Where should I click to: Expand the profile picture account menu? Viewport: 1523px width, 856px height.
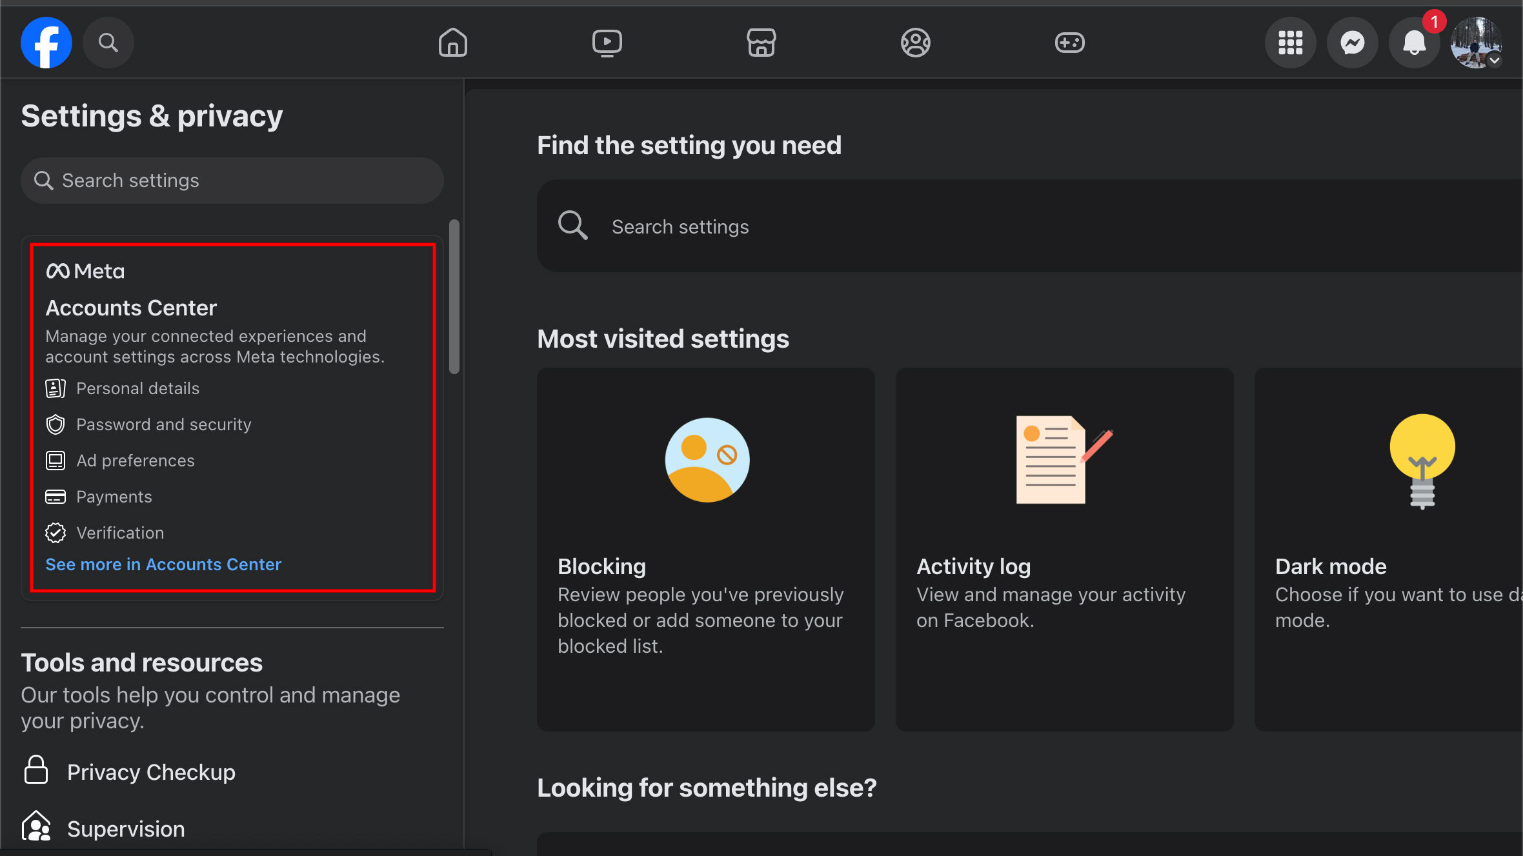click(x=1476, y=43)
